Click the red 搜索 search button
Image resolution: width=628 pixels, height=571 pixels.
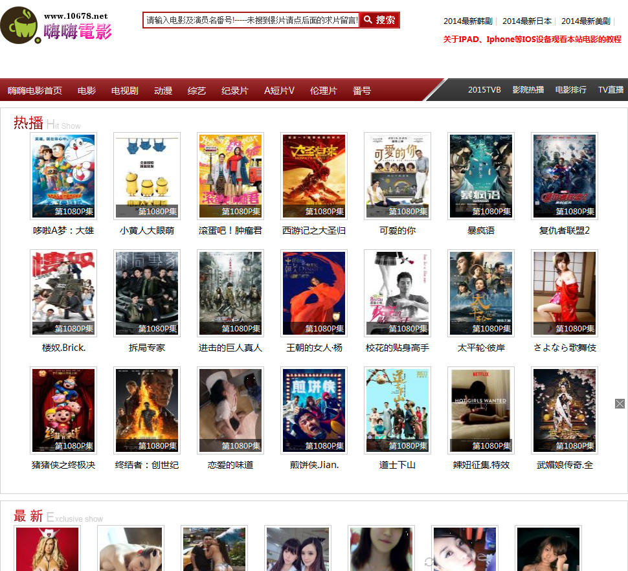pos(379,20)
